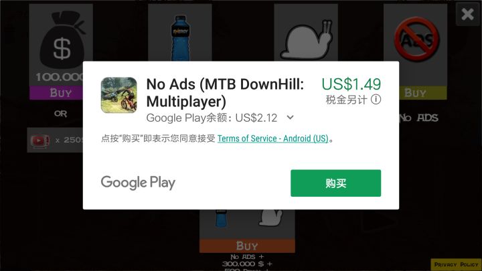Select the snail slow-motion icon
Screen dimensions: 482x271
306,40
